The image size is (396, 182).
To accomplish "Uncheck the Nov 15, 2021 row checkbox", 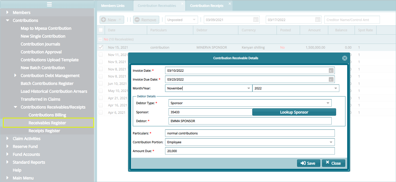I will [x=101, y=48].
